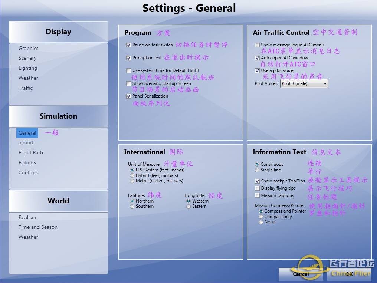The image size is (377, 283).
Task: Enable Display flying tips checkbox
Action: (x=257, y=188)
